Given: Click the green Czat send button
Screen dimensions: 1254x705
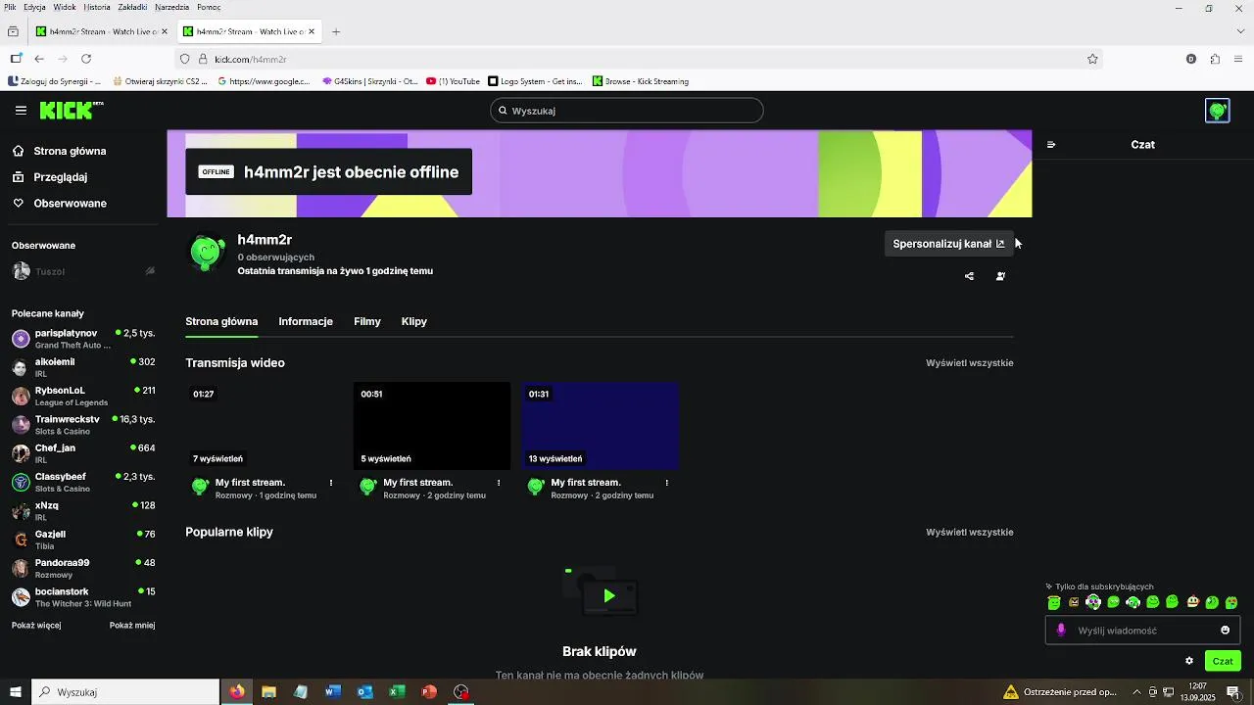Looking at the screenshot, I should click(1223, 661).
